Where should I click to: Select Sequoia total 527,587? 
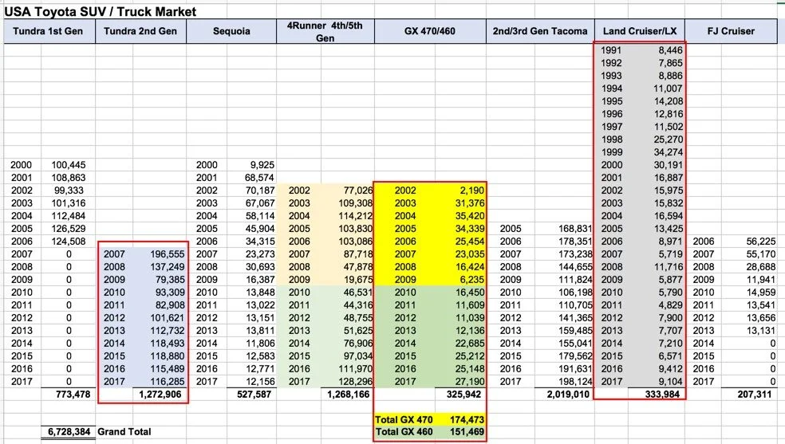click(254, 394)
